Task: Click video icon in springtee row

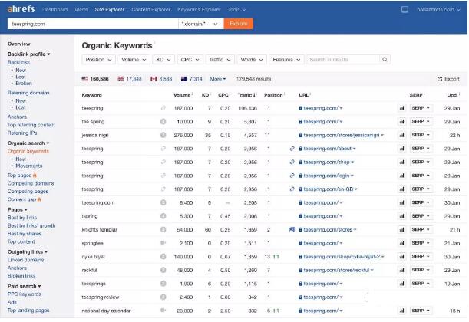Action: (163, 243)
